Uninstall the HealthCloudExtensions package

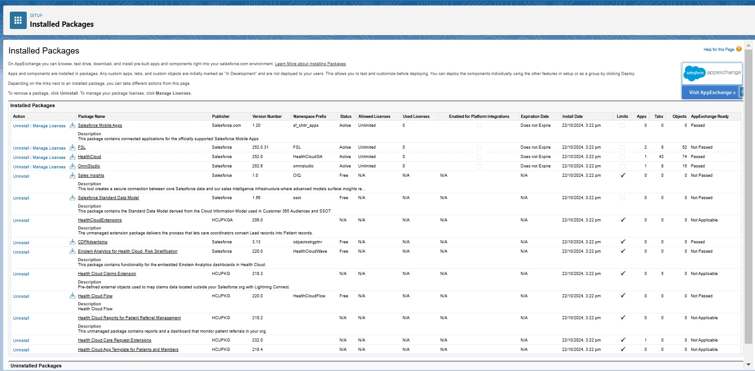coord(21,221)
